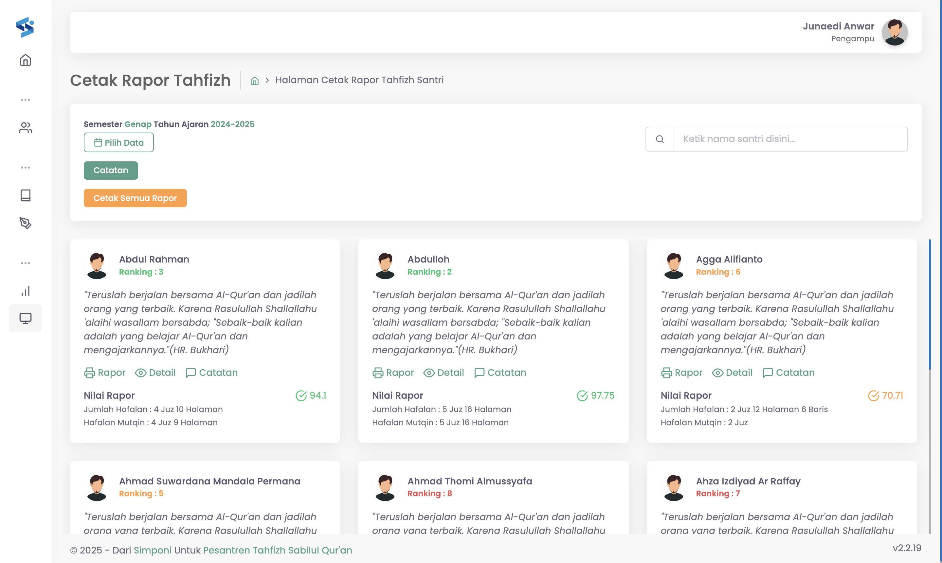The width and height of the screenshot is (942, 563).
Task: Open the Pilih Data selector
Action: point(118,142)
